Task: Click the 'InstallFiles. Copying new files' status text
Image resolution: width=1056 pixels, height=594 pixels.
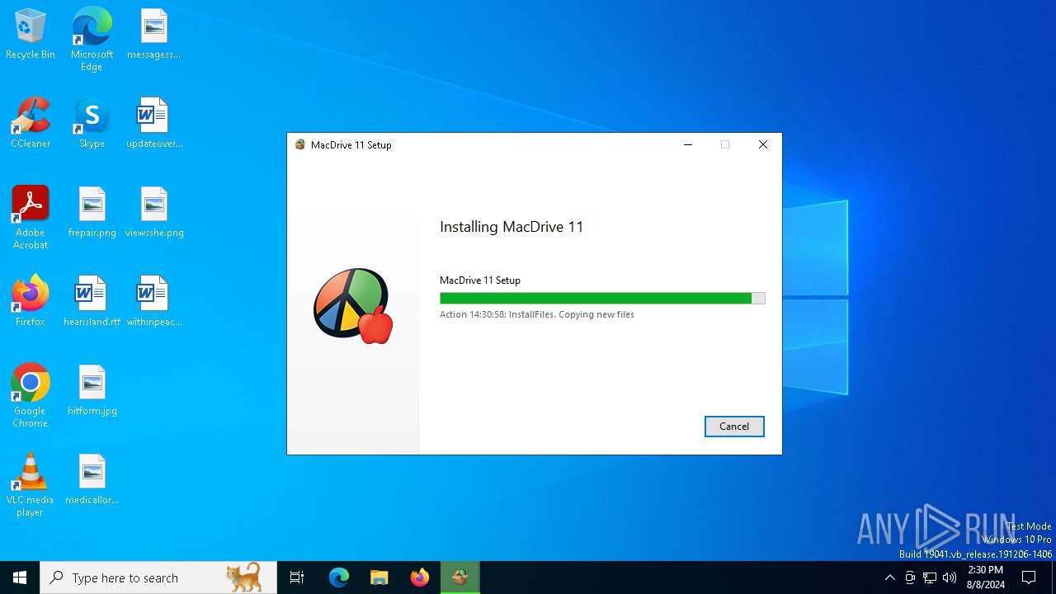Action: click(572, 314)
